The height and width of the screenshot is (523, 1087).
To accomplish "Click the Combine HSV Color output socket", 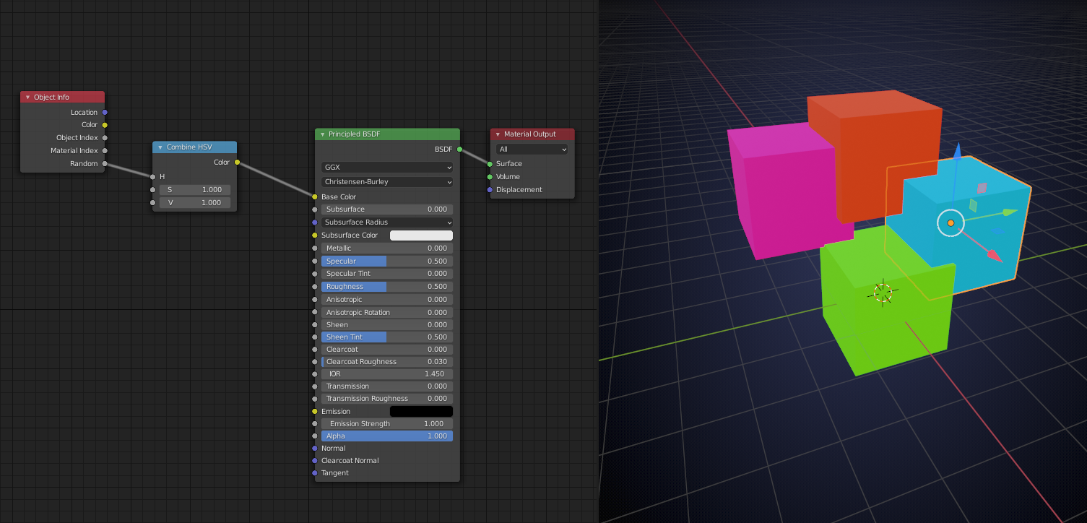I will (237, 163).
